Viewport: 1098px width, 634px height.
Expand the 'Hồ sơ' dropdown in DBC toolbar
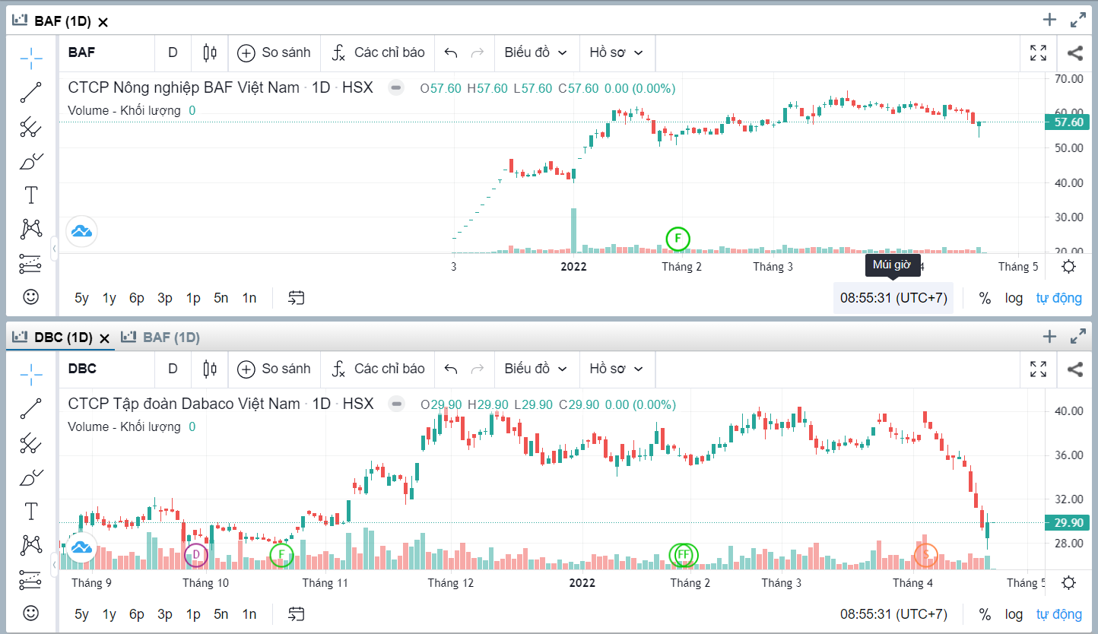pos(617,369)
